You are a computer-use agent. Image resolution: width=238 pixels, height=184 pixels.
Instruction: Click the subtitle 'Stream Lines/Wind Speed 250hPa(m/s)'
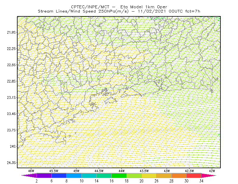(83, 11)
